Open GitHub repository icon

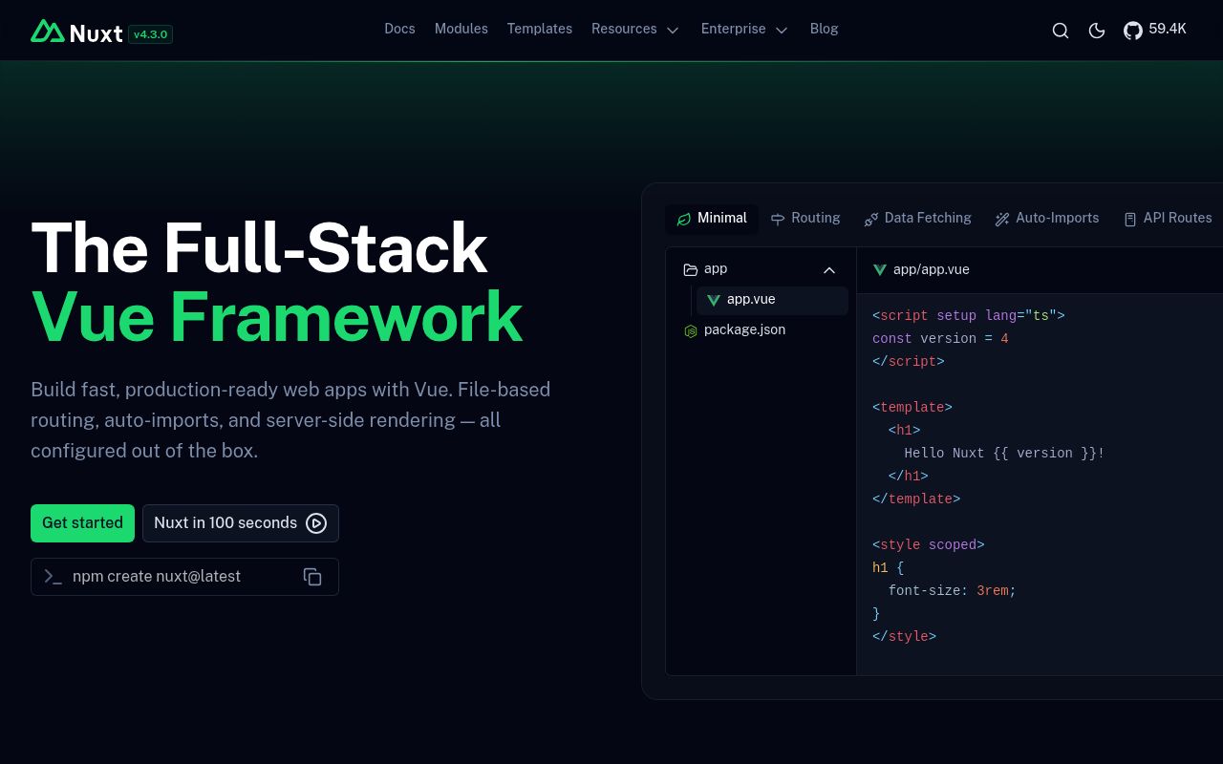[1133, 31]
